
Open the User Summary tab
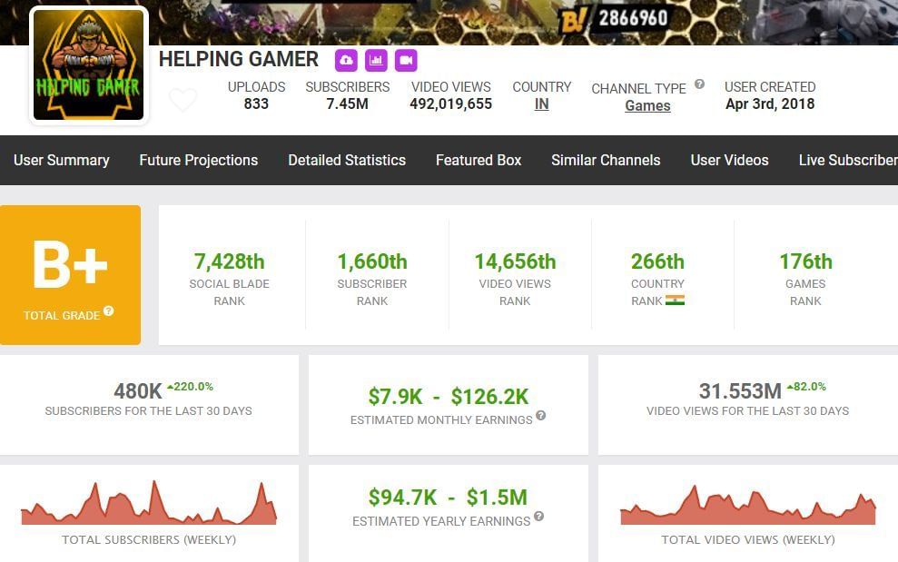pos(62,160)
